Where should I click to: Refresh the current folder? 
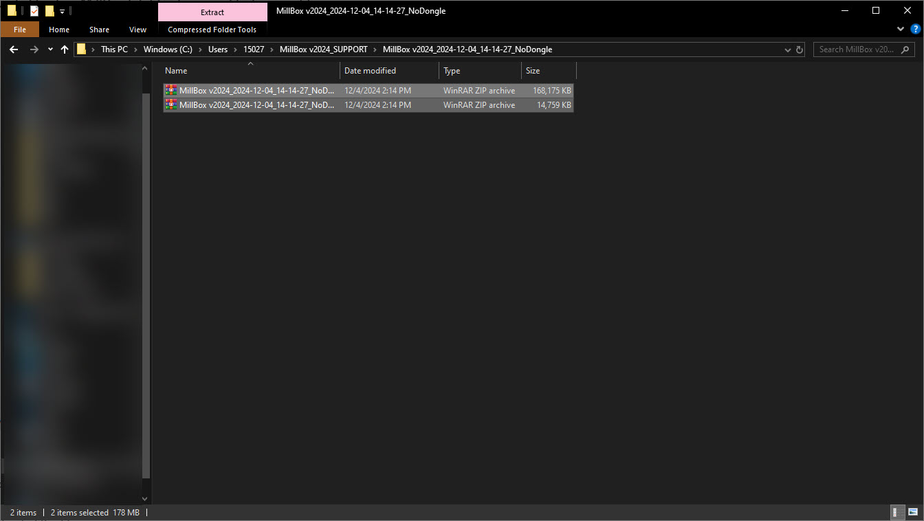click(x=800, y=49)
